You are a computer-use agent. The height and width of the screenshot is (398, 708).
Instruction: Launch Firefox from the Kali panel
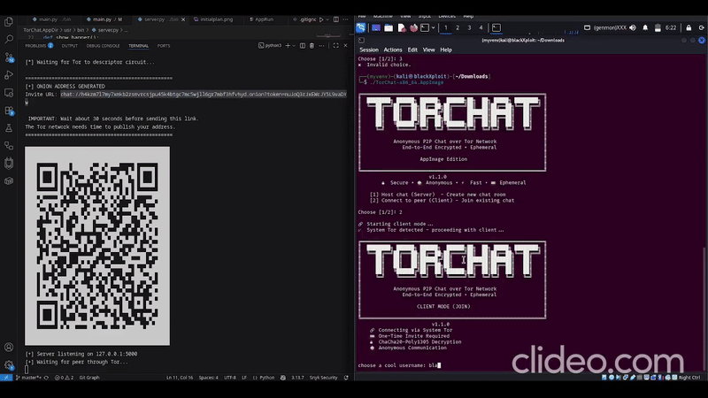pos(413,28)
